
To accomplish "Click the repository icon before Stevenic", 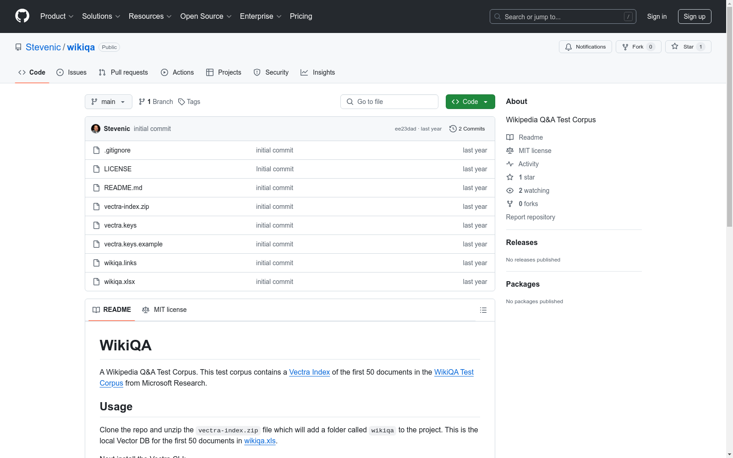I will pos(18,47).
